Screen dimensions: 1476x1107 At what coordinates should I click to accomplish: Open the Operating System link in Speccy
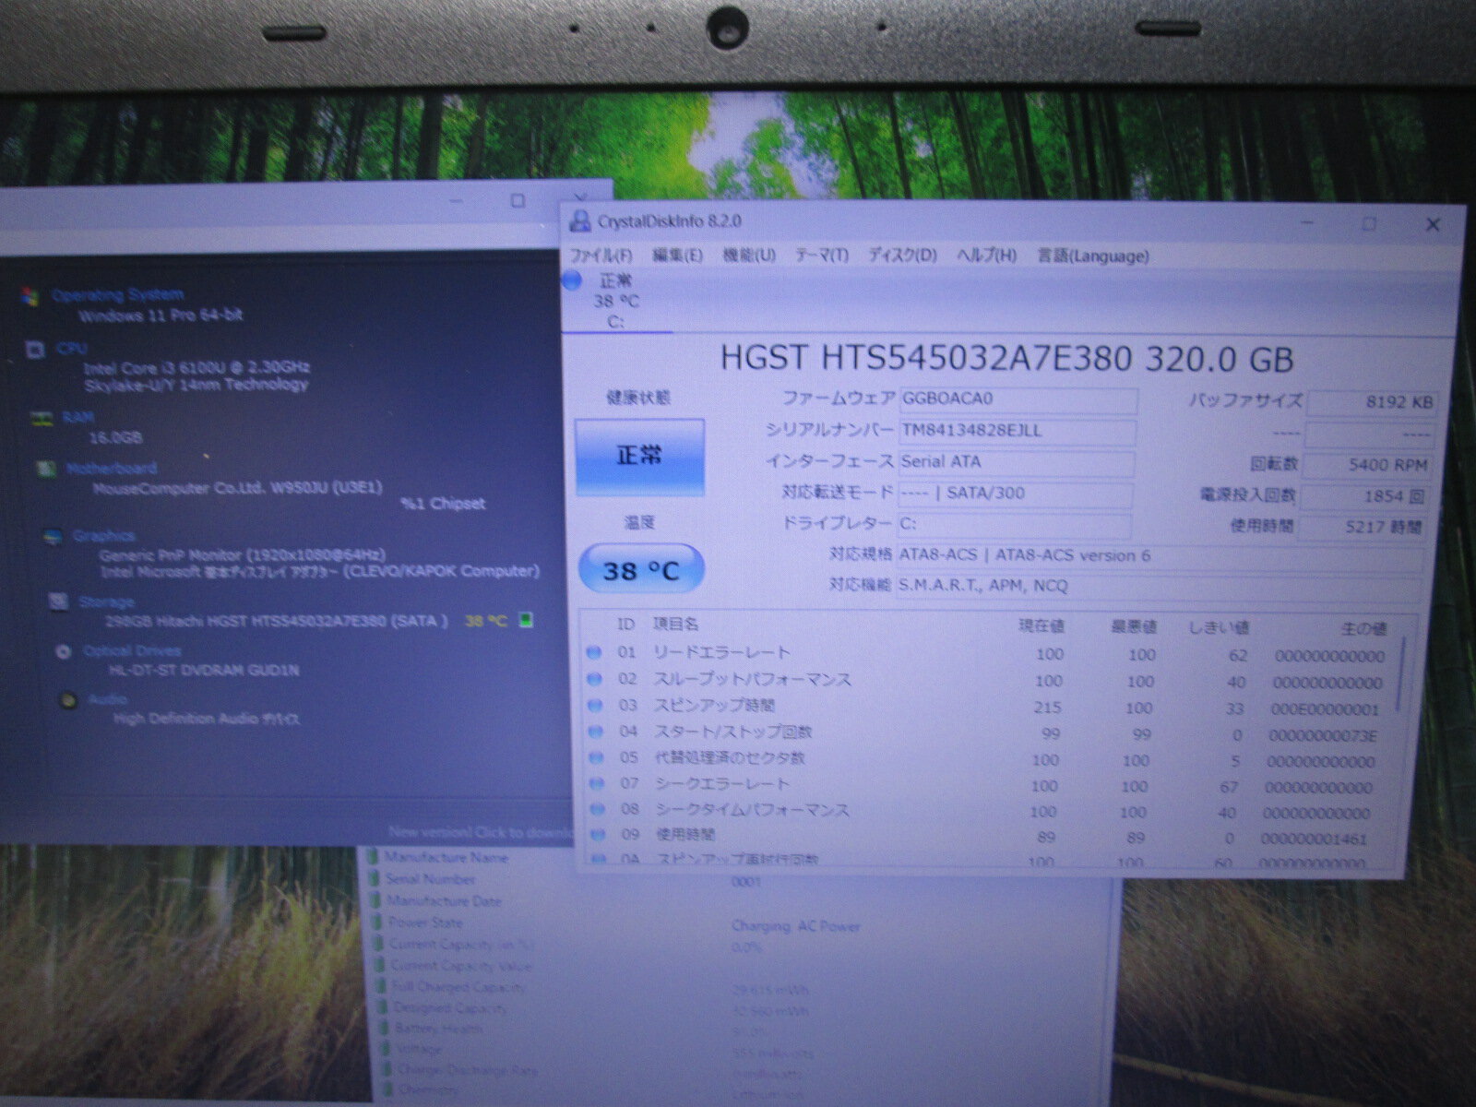point(117,295)
